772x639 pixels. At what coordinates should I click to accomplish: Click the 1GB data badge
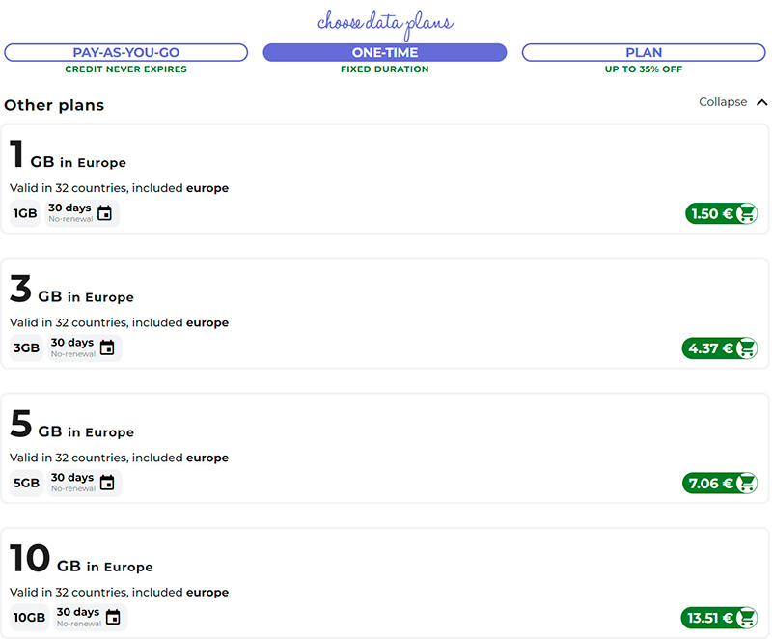tap(25, 213)
